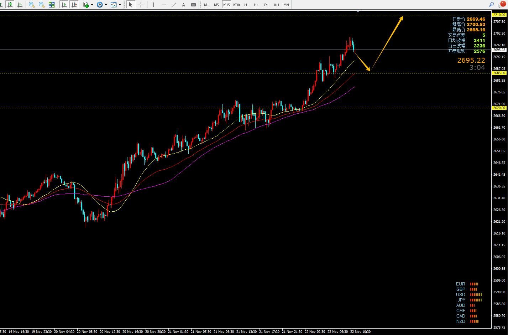This screenshot has height=335, width=508.
Task: Expand the templates dropdown arrow
Action: click(120, 5)
